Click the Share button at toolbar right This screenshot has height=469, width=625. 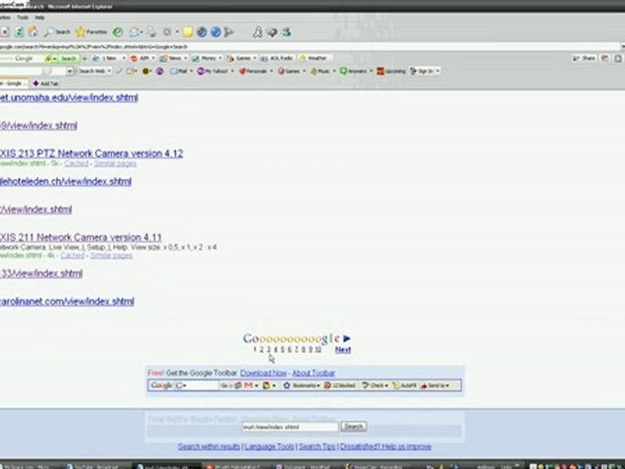tap(584, 58)
